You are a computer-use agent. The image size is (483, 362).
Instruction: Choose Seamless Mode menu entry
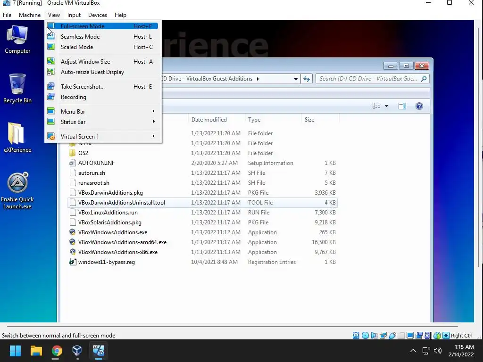[102, 37]
